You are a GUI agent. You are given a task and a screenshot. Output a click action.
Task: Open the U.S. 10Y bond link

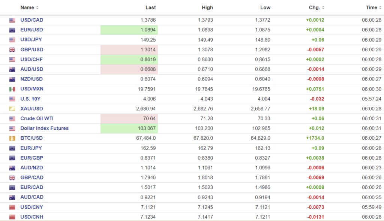click(30, 99)
